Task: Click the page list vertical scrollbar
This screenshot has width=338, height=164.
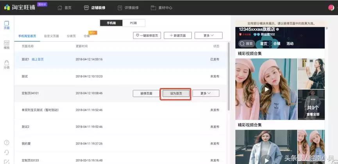Action: [x=229, y=76]
